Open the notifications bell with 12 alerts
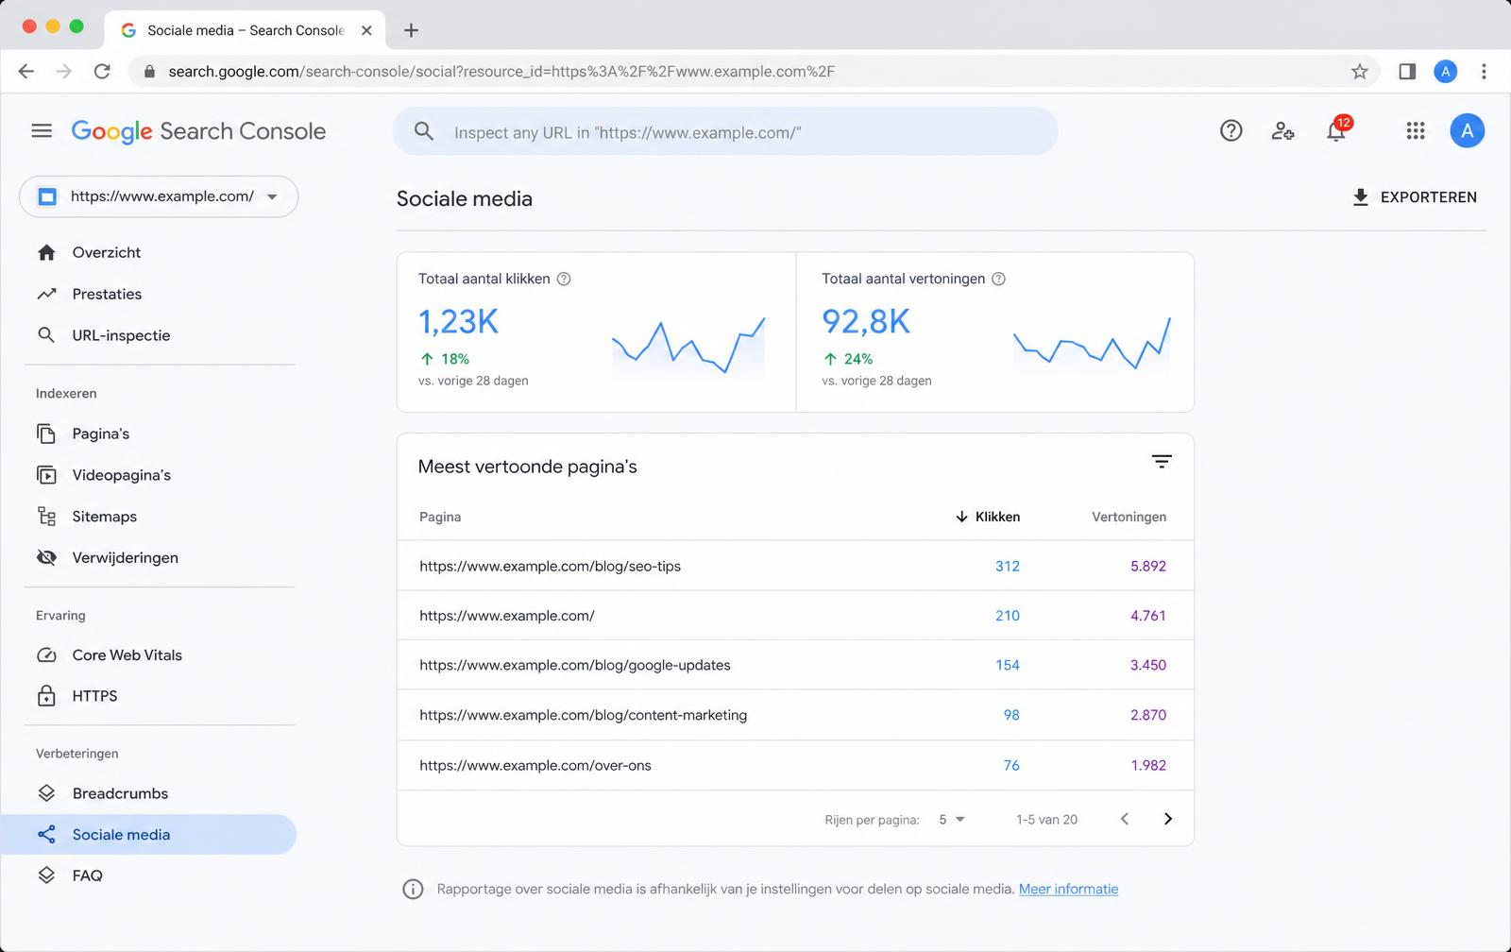The height and width of the screenshot is (952, 1511). coord(1336,130)
